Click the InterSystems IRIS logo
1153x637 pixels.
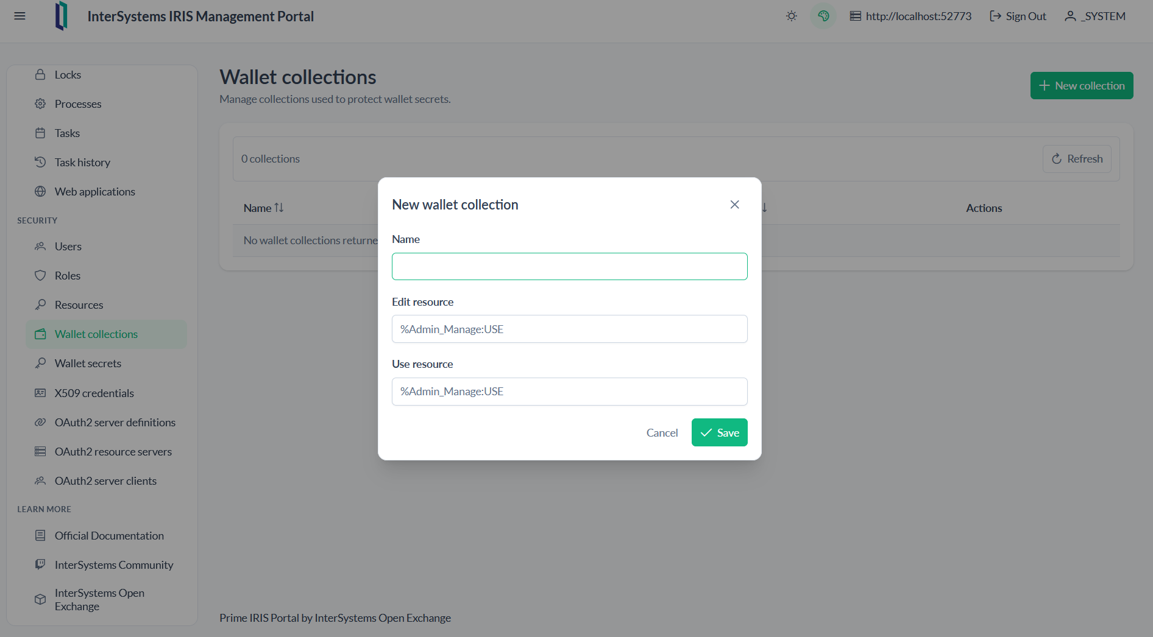click(61, 16)
